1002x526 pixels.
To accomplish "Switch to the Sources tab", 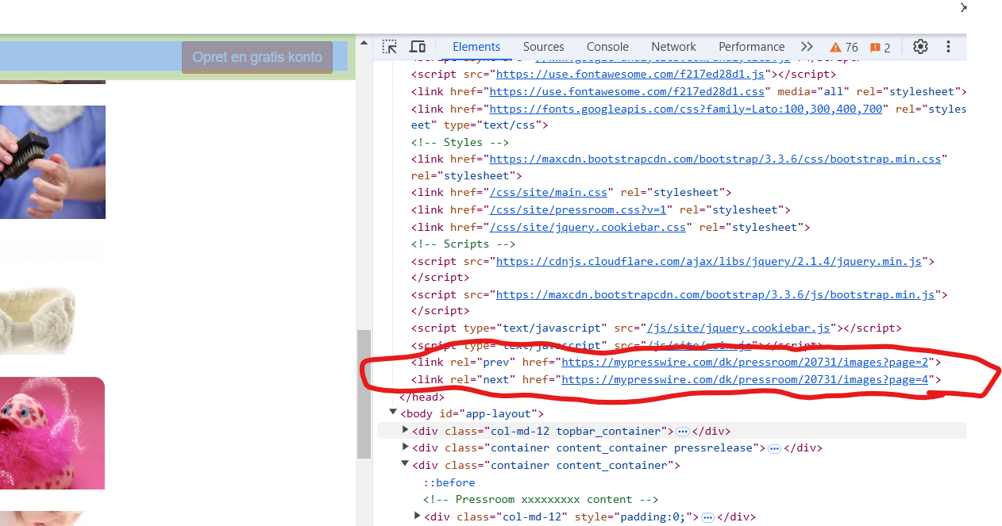I will pos(543,47).
